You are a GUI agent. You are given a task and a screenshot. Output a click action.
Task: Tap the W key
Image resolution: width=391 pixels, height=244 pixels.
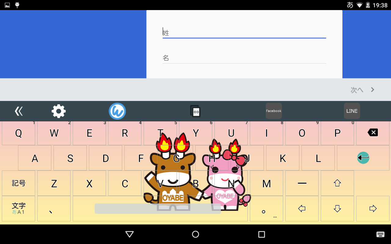pyautogui.click(x=54, y=133)
